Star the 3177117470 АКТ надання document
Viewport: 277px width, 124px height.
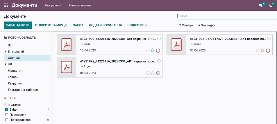[262, 50]
